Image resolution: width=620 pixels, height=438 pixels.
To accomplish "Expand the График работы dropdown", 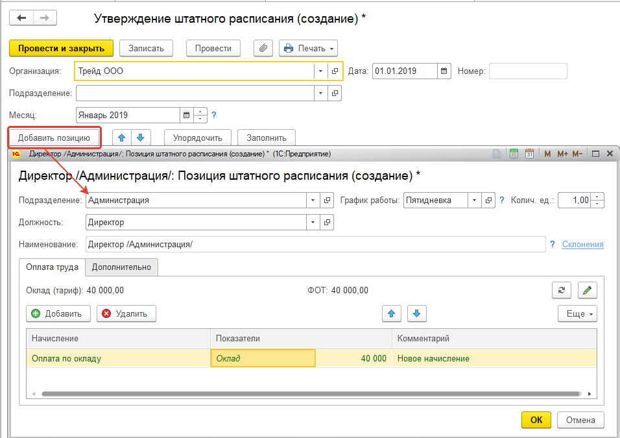I will [x=475, y=201].
